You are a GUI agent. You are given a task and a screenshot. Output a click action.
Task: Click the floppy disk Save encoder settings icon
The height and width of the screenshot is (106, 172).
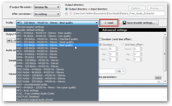click(124, 23)
